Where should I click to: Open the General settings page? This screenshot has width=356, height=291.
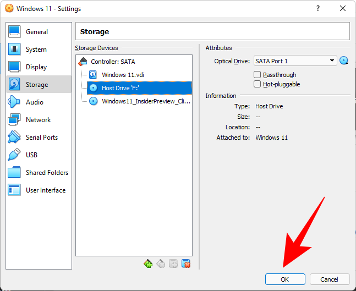[x=37, y=32]
